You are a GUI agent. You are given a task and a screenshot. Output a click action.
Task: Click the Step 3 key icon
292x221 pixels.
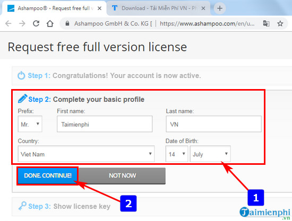point(22,206)
